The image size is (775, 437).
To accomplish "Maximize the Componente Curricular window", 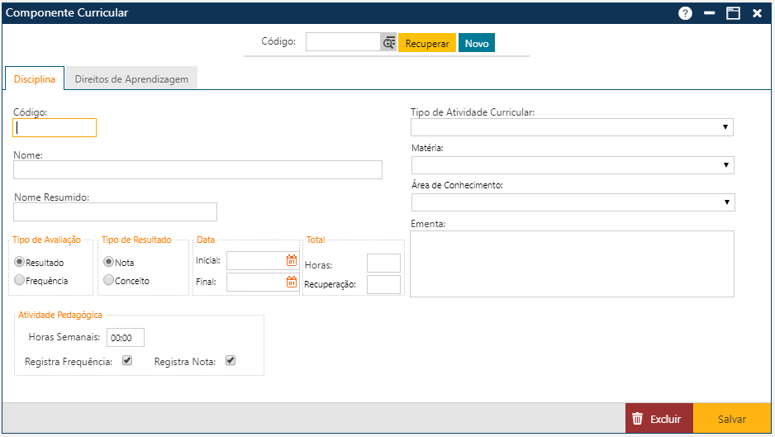I will click(x=732, y=13).
